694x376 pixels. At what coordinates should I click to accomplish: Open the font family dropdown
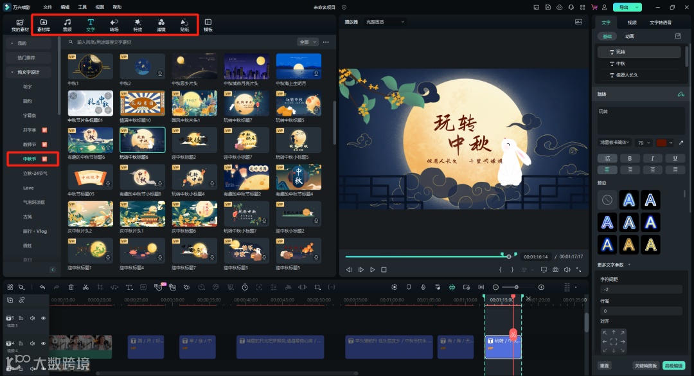click(x=615, y=143)
